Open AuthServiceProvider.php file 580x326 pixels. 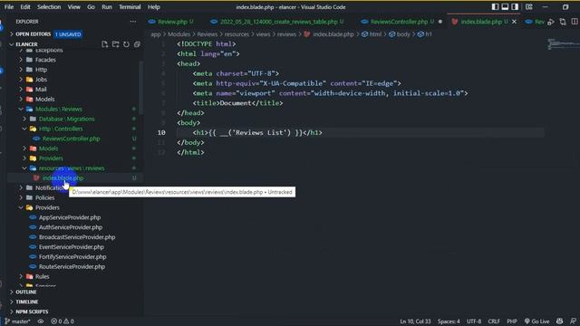(x=71, y=227)
